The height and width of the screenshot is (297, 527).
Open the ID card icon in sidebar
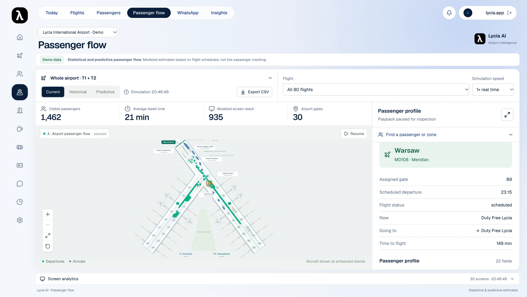point(20,165)
